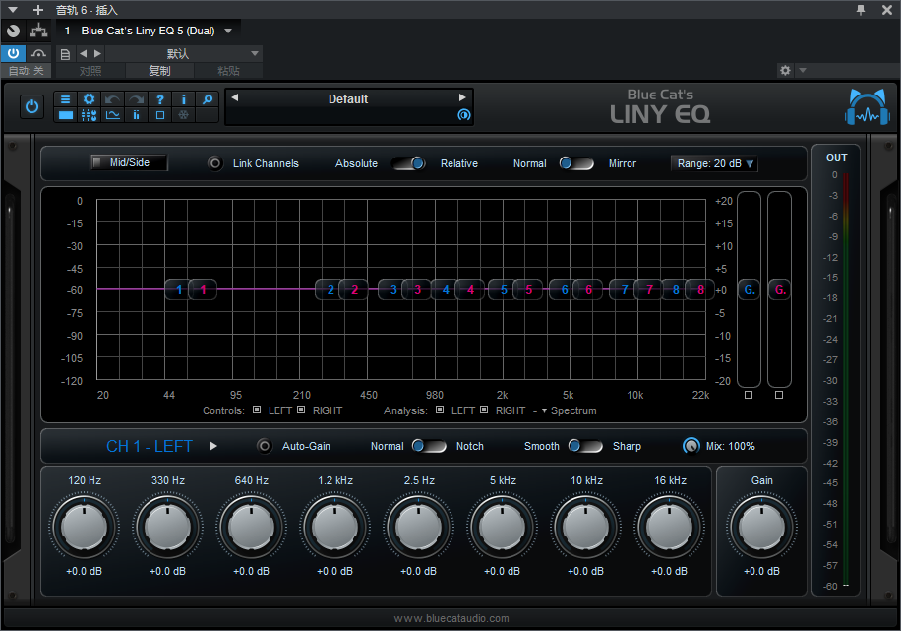Click the snowflake freeze icon
The width and height of the screenshot is (901, 631).
tap(183, 115)
